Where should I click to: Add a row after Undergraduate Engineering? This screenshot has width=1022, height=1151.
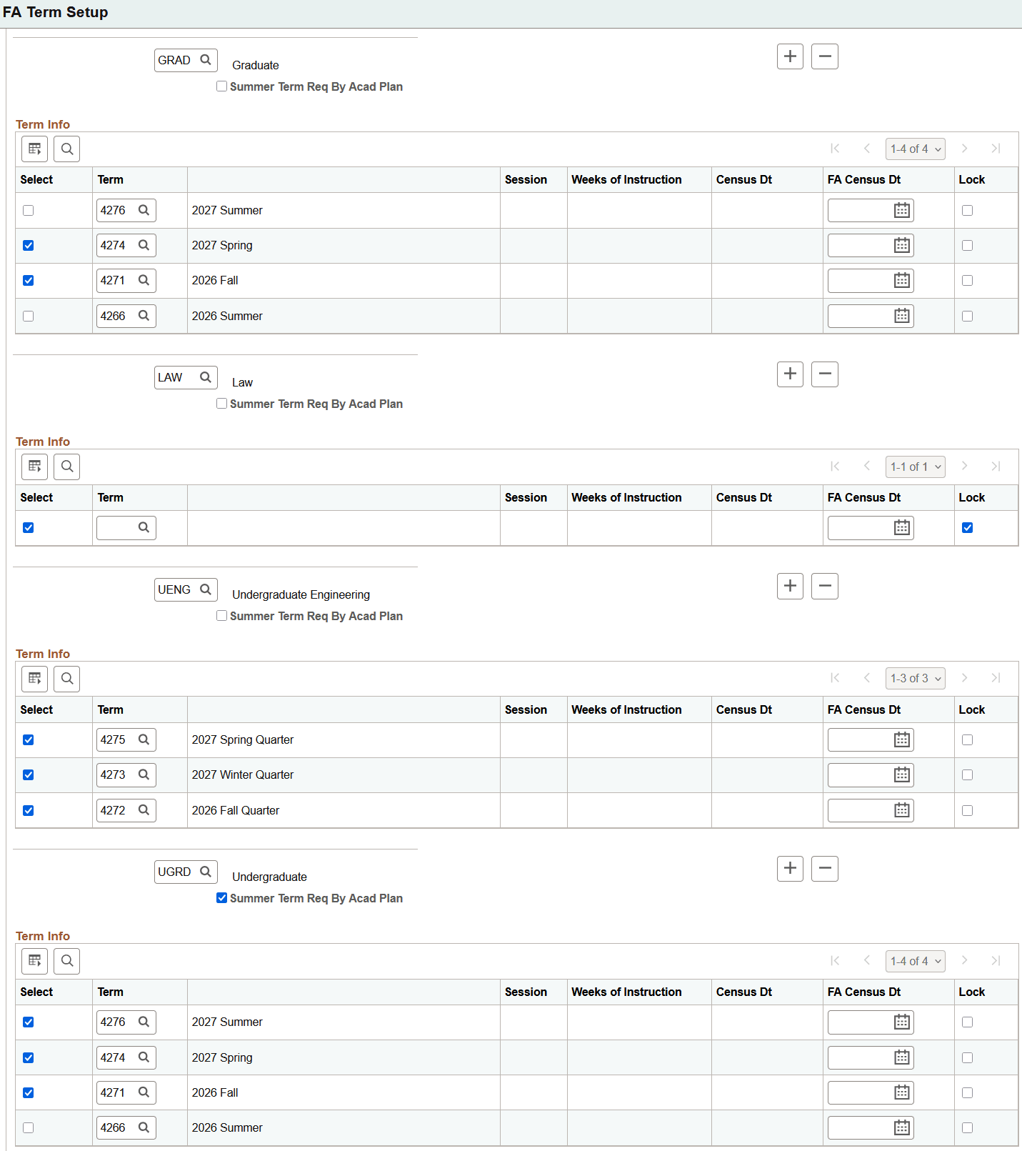(790, 586)
